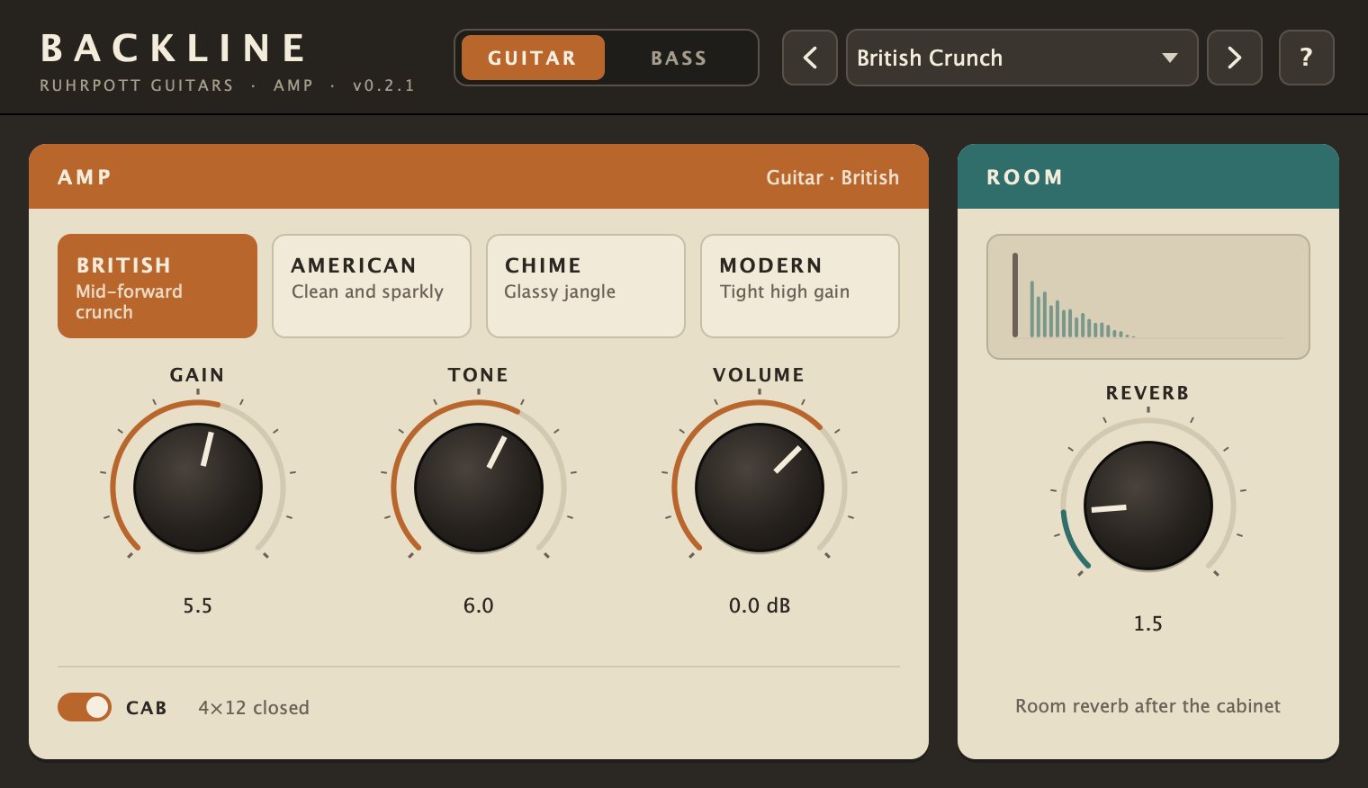Click the Guitar · British header label

pos(832,177)
